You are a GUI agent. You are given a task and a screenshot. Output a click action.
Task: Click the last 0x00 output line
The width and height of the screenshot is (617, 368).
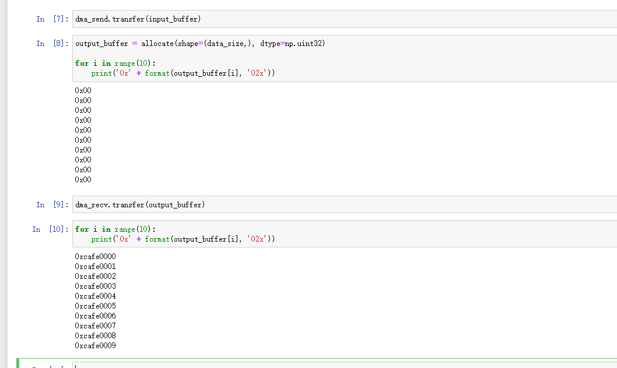[x=83, y=179]
